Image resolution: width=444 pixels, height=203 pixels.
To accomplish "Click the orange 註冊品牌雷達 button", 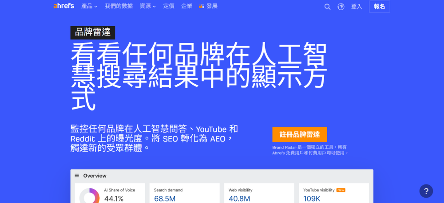I will pos(300,135).
